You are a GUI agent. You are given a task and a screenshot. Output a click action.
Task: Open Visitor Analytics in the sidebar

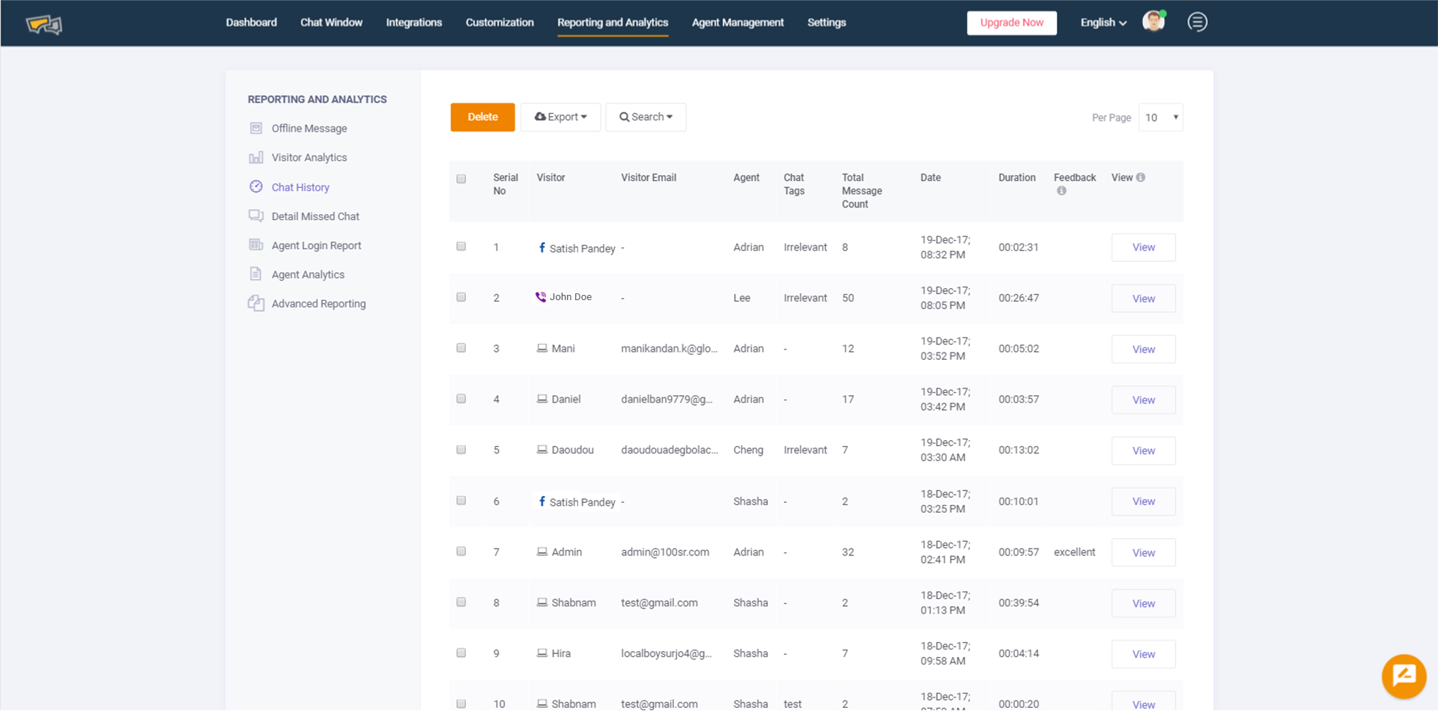pyautogui.click(x=309, y=157)
